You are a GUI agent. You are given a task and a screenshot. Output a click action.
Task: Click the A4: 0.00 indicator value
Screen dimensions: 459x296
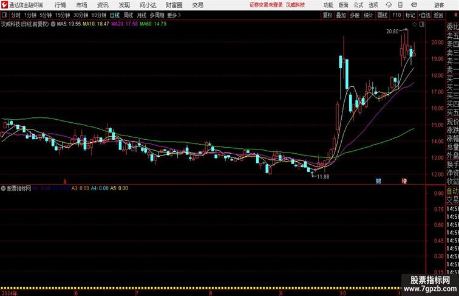[x=100, y=188]
